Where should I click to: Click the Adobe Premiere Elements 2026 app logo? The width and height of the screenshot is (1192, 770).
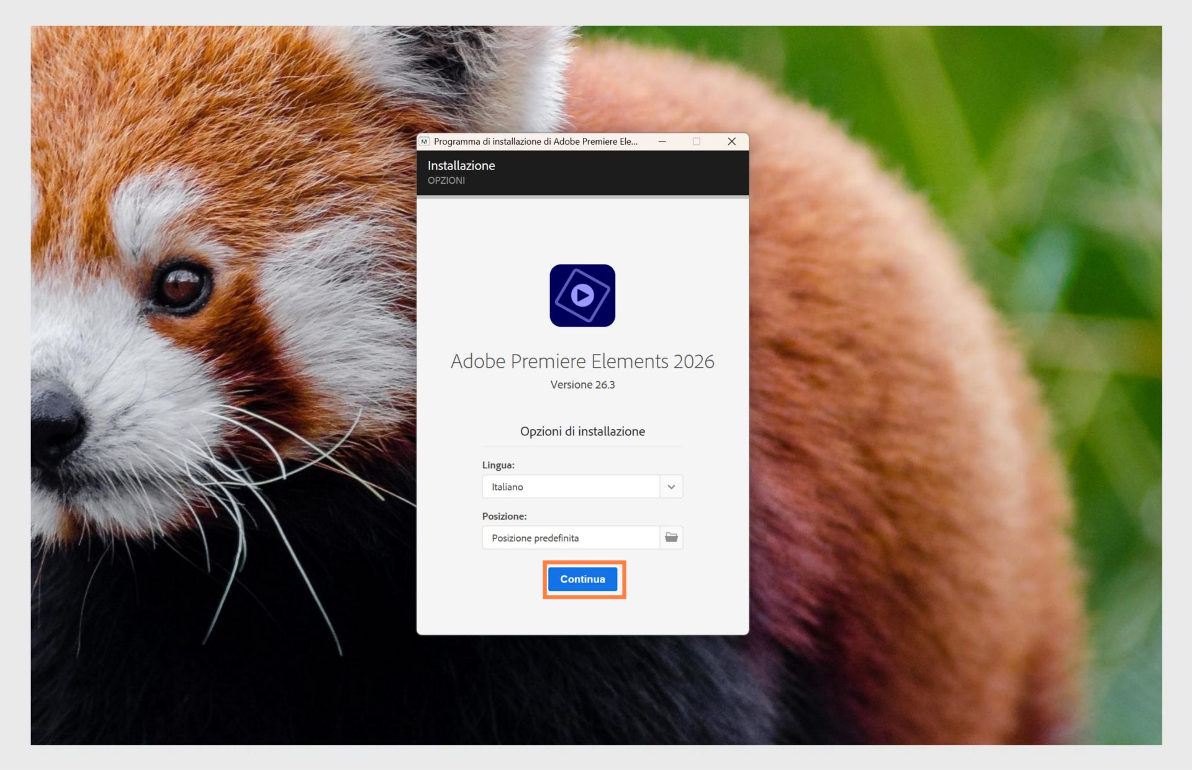tap(582, 295)
